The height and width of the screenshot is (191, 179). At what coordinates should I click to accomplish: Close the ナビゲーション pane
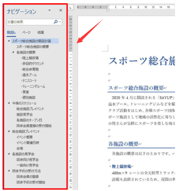(x=61, y=10)
